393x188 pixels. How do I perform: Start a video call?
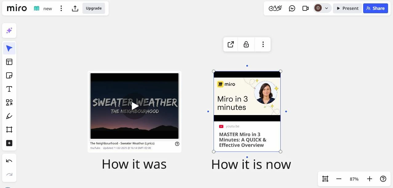click(306, 8)
